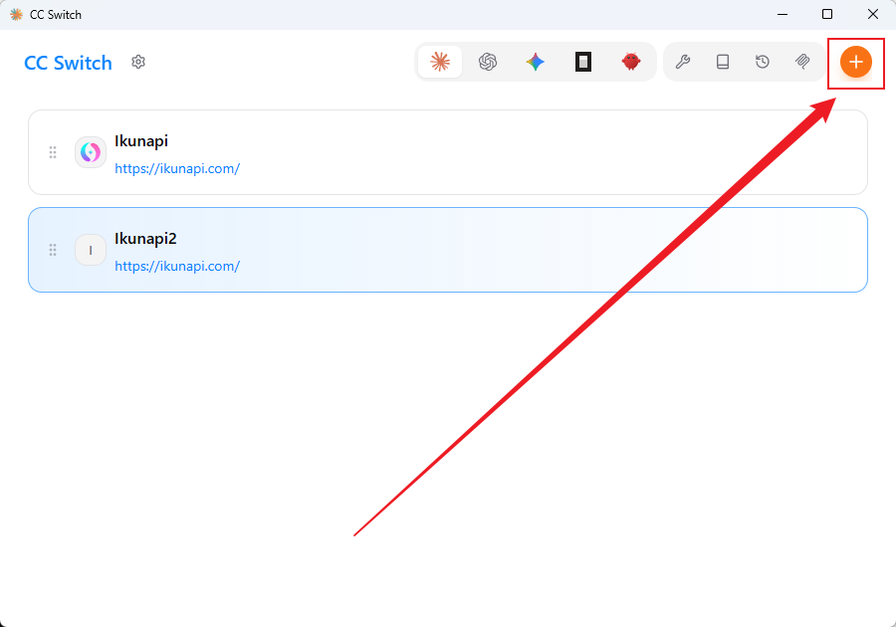Open the book prompts icon
Screen dimensions: 896x627
[723, 62]
